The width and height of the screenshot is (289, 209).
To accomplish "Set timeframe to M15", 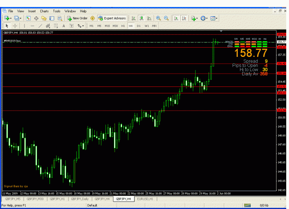I will 107,26.
